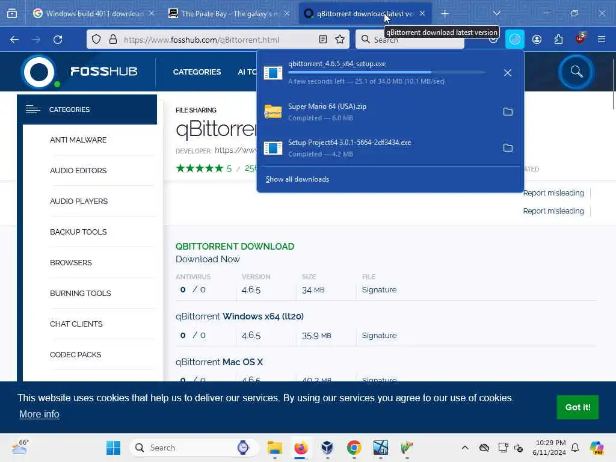This screenshot has width=616, height=462.
Task: Open the extensions puzzle icon
Action: click(558, 39)
